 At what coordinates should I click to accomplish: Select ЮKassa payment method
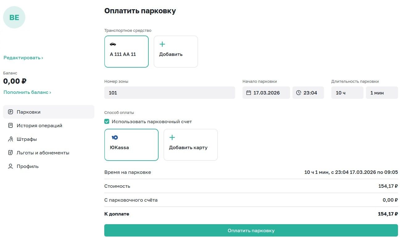[x=131, y=145]
